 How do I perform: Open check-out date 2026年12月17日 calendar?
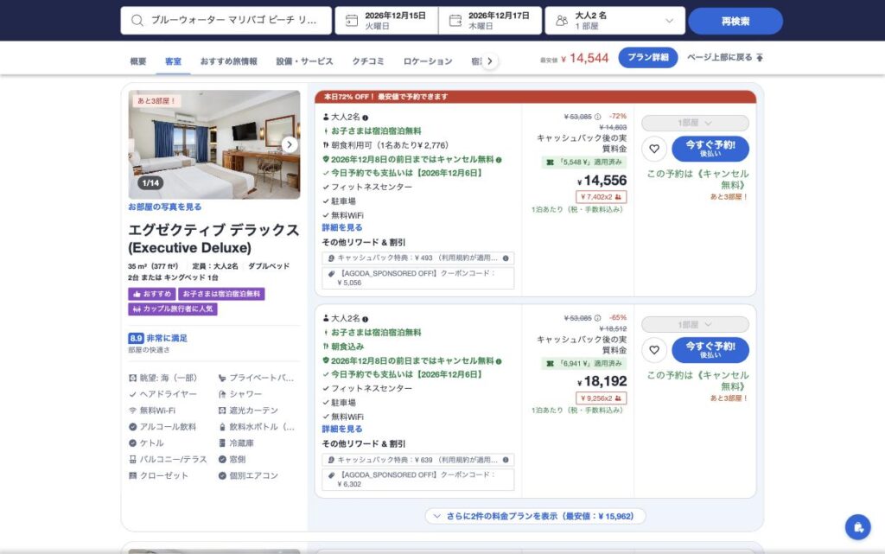tap(490, 21)
